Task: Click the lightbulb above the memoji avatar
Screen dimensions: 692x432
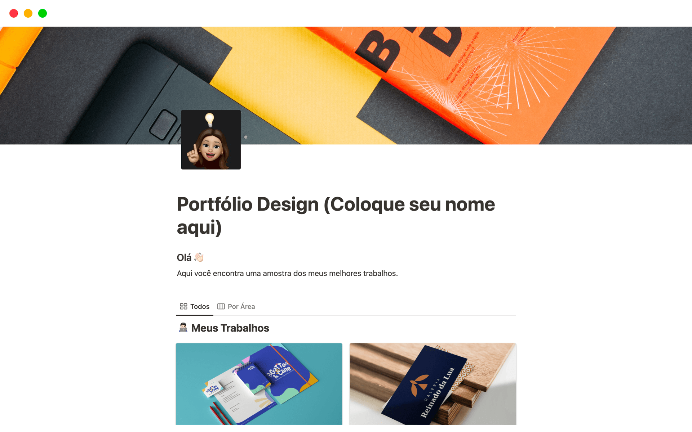Action: pyautogui.click(x=209, y=120)
